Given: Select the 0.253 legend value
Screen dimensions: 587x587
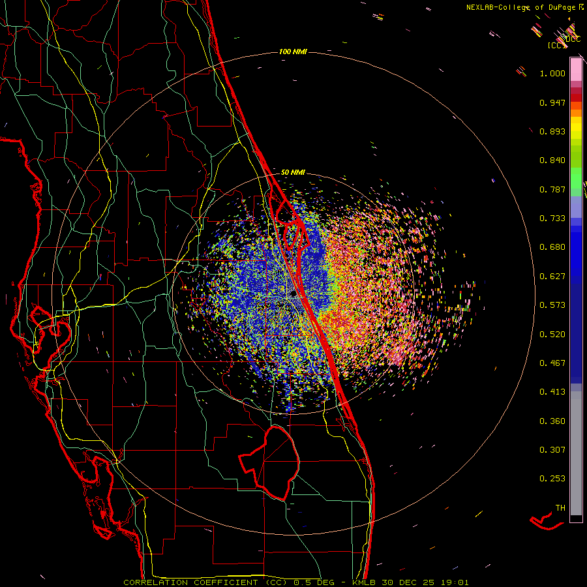Looking at the screenshot, I should pos(552,479).
